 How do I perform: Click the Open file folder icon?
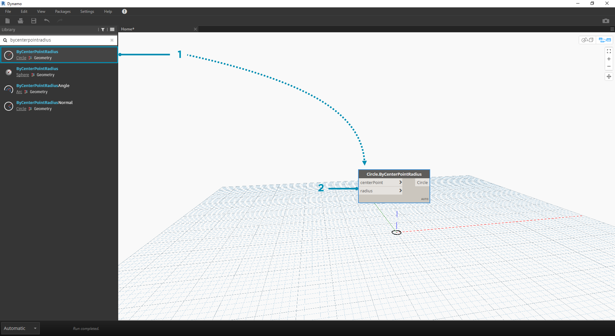[20, 21]
